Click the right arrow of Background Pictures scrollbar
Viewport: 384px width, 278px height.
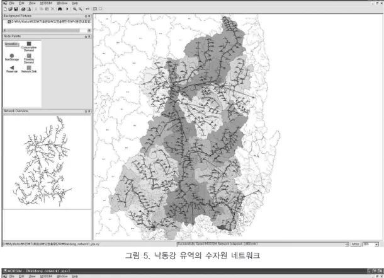89,30
